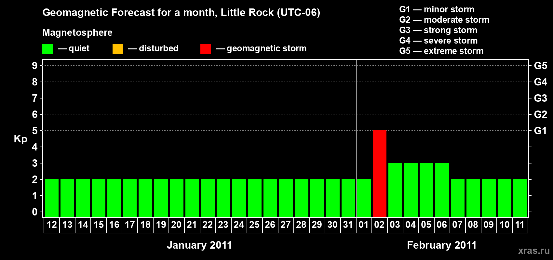Click date cell 02 on the axis
Viewport: 553px width, 260px height.
click(x=380, y=225)
